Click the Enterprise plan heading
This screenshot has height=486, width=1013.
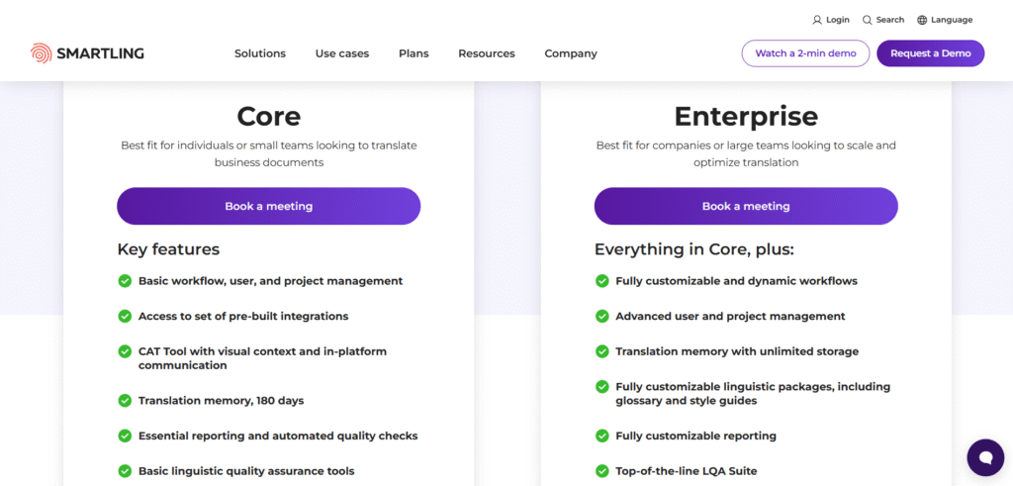(746, 117)
